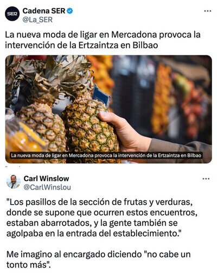Click the quoted paragraph starting "Los pasillos de la sección"

tap(102, 218)
